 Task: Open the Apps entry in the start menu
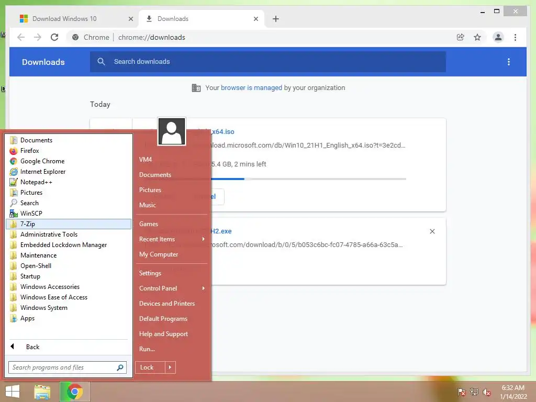(x=69, y=318)
